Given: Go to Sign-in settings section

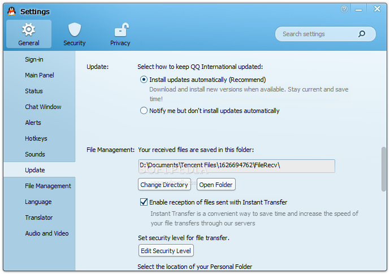Looking at the screenshot, I should click(34, 59).
